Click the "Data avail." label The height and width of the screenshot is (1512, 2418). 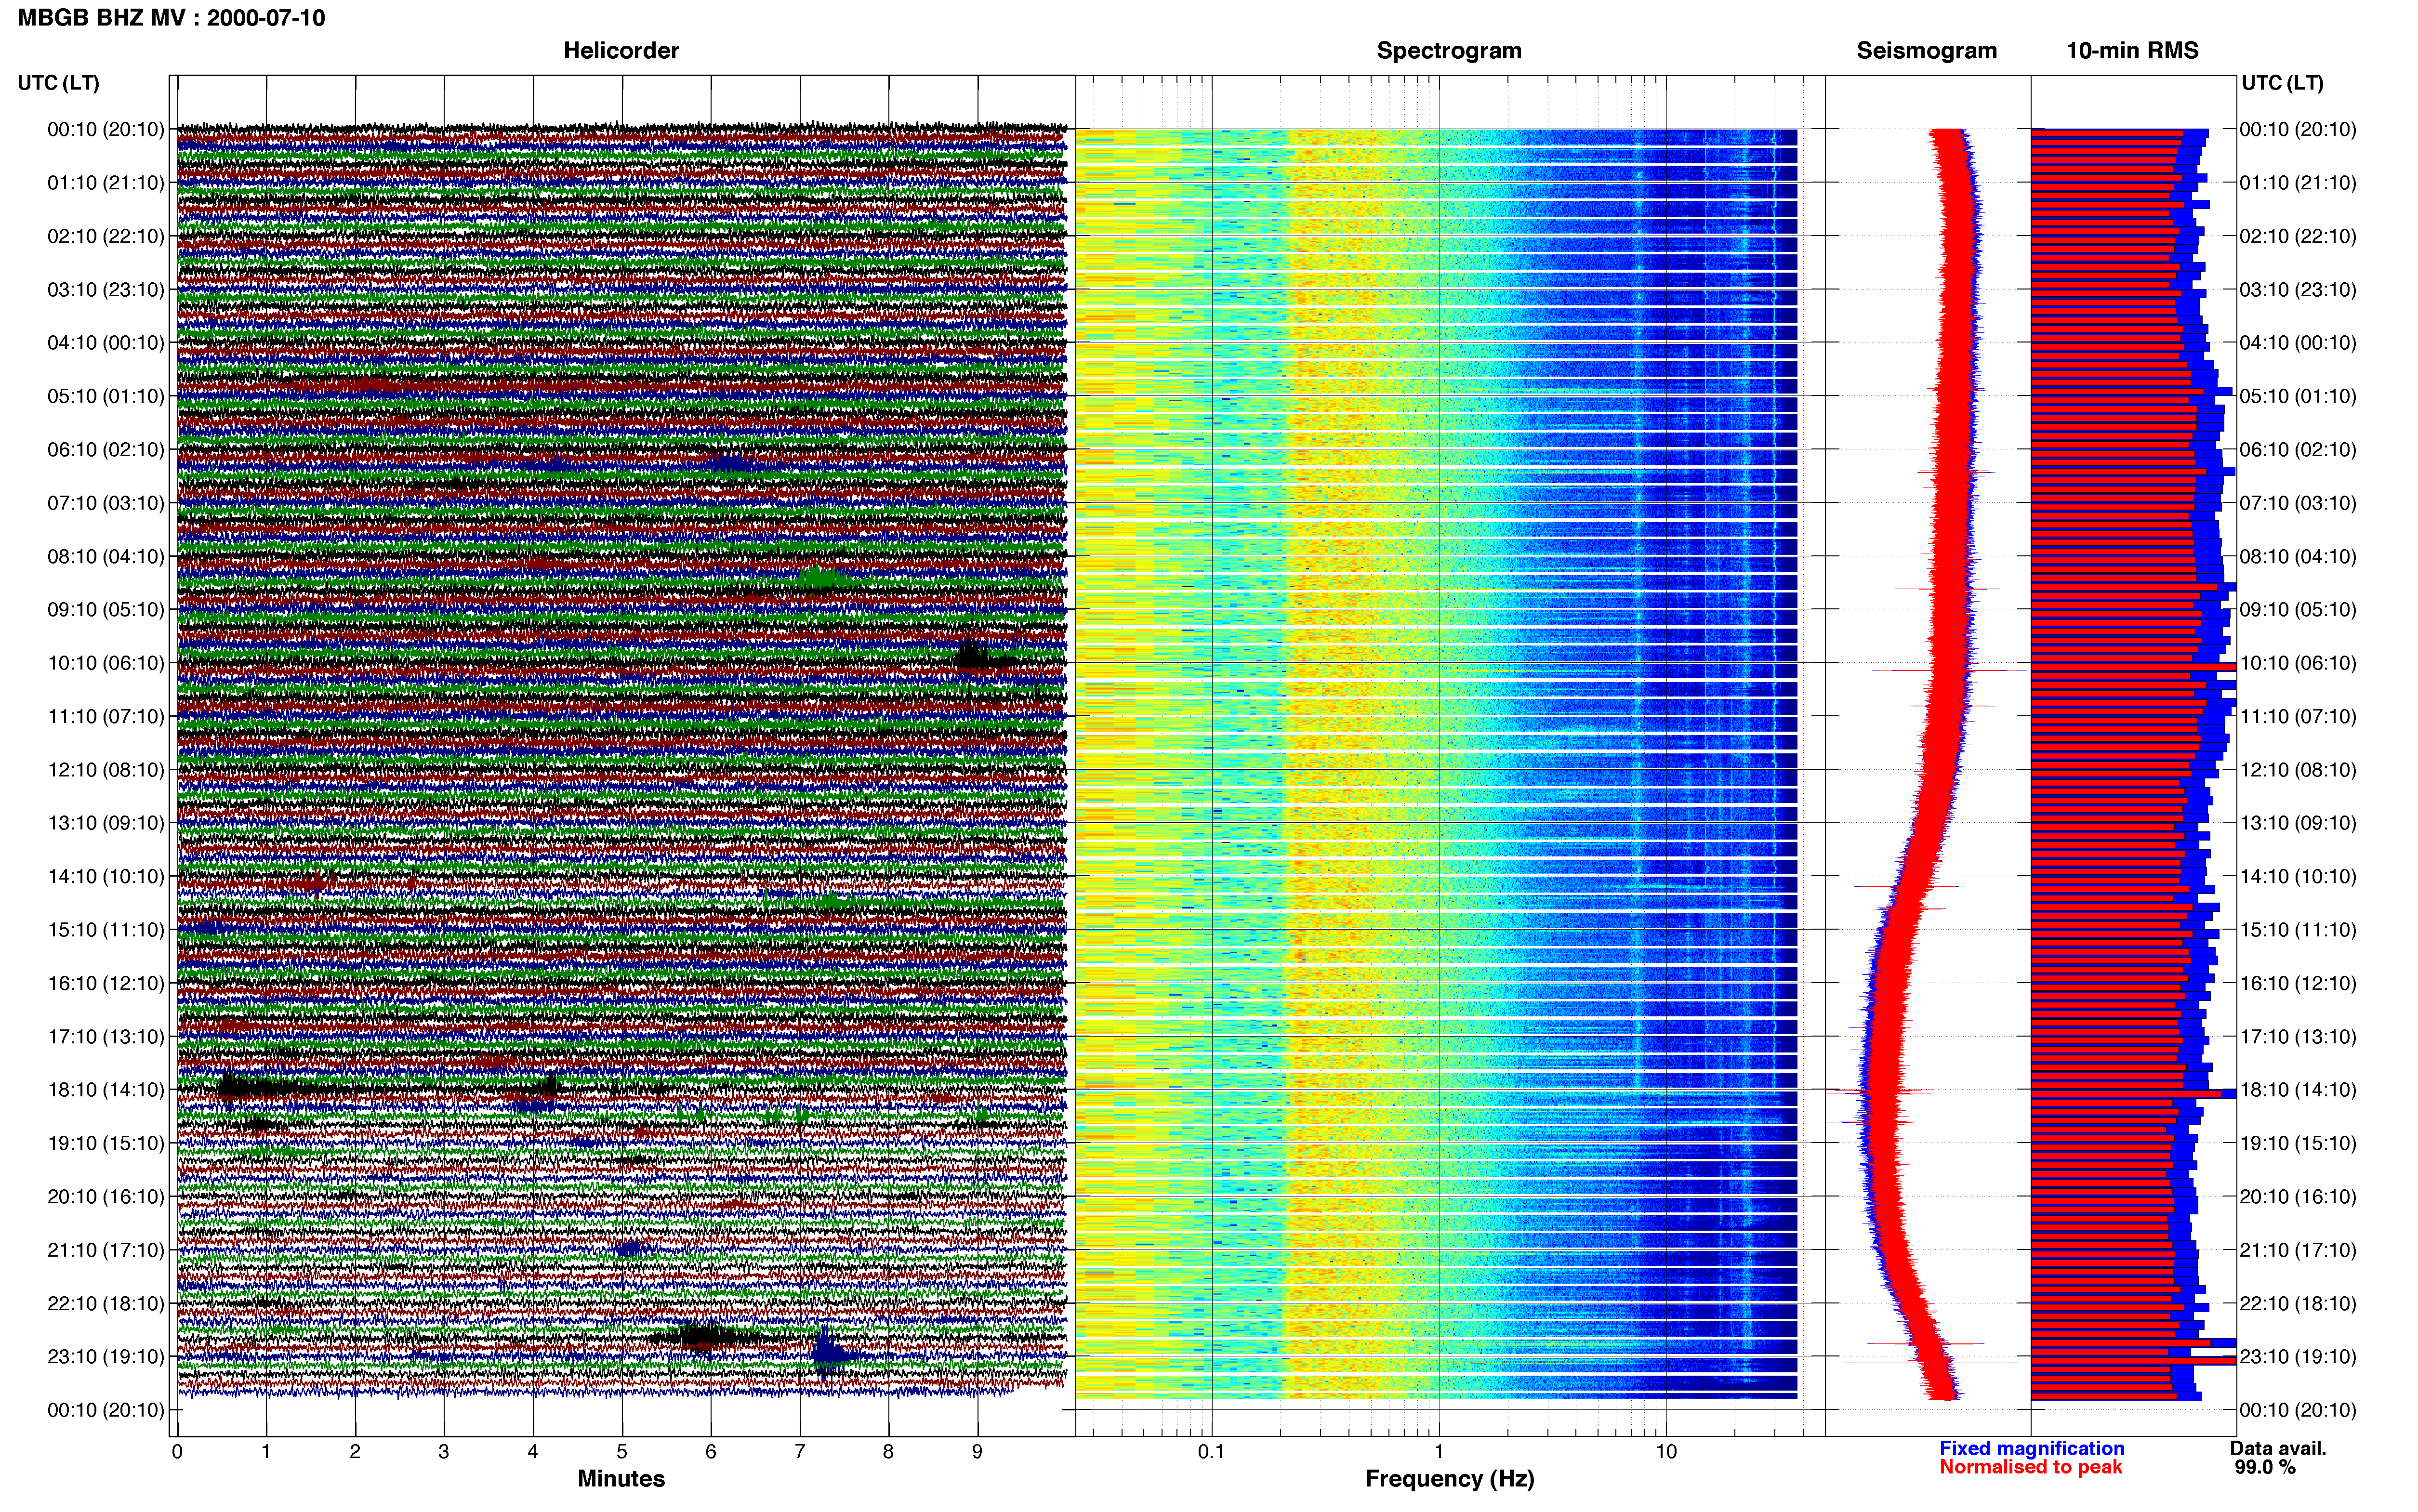click(2277, 1448)
